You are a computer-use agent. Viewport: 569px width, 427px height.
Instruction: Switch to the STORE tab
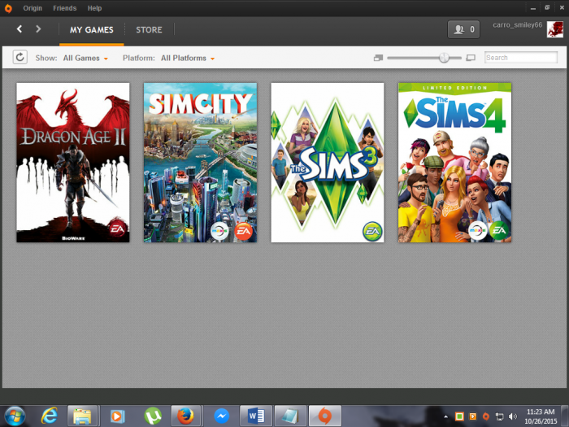(149, 30)
